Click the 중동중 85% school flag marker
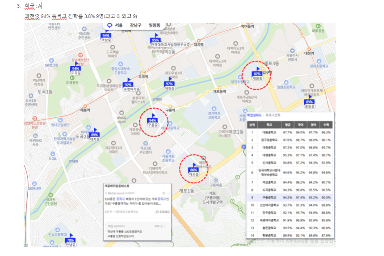 (309, 102)
